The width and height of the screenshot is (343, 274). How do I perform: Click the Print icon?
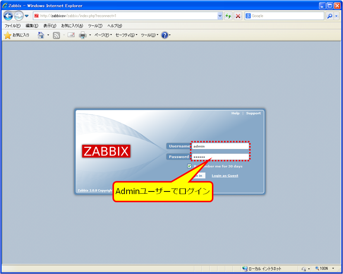(x=82, y=35)
